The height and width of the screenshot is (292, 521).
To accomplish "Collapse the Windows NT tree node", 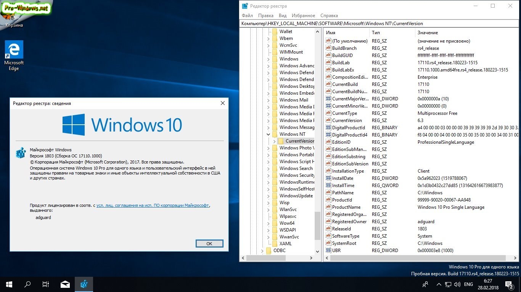I will (269, 134).
